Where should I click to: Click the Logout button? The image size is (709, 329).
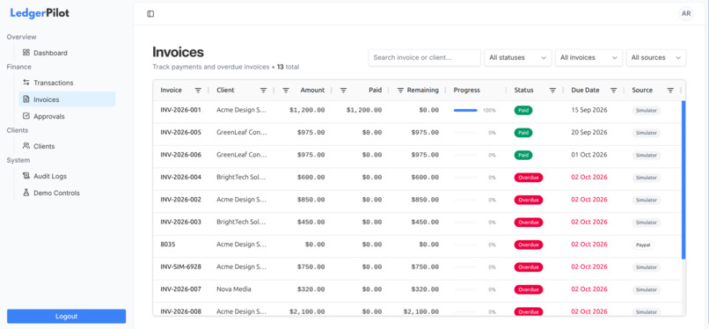click(67, 317)
